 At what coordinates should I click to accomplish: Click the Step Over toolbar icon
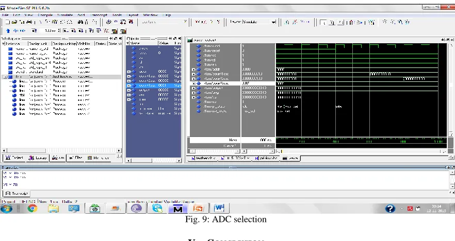[x=99, y=31]
